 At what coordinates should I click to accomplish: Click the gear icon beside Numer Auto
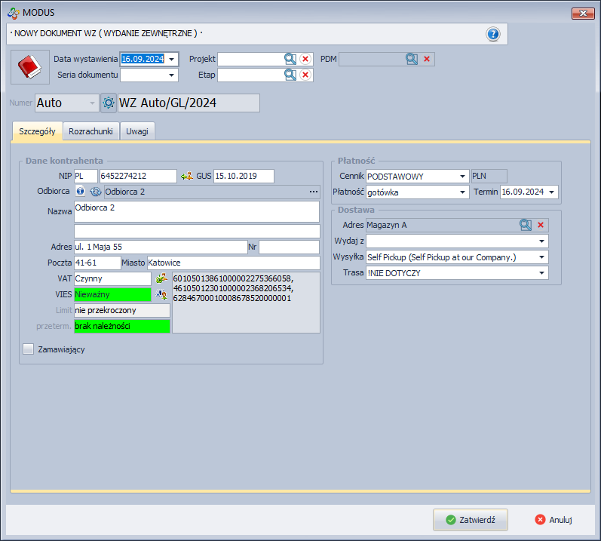[109, 103]
